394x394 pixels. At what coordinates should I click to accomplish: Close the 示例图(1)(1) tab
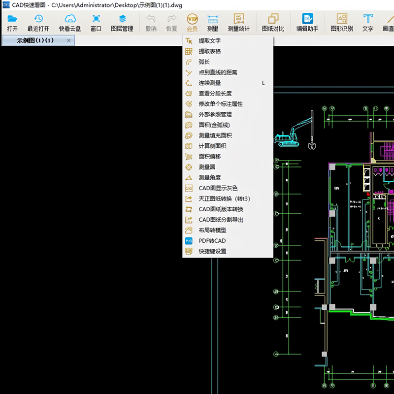click(69, 40)
